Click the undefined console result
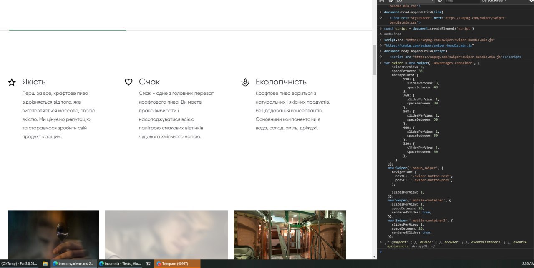Viewport: 534px width, 268px height. 393,34
